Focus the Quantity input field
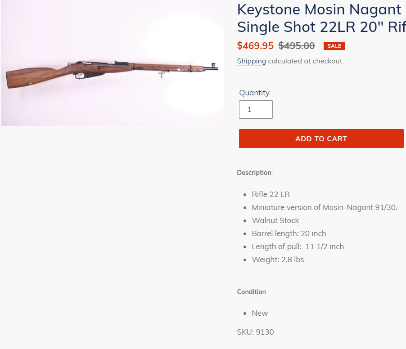 tap(256, 110)
